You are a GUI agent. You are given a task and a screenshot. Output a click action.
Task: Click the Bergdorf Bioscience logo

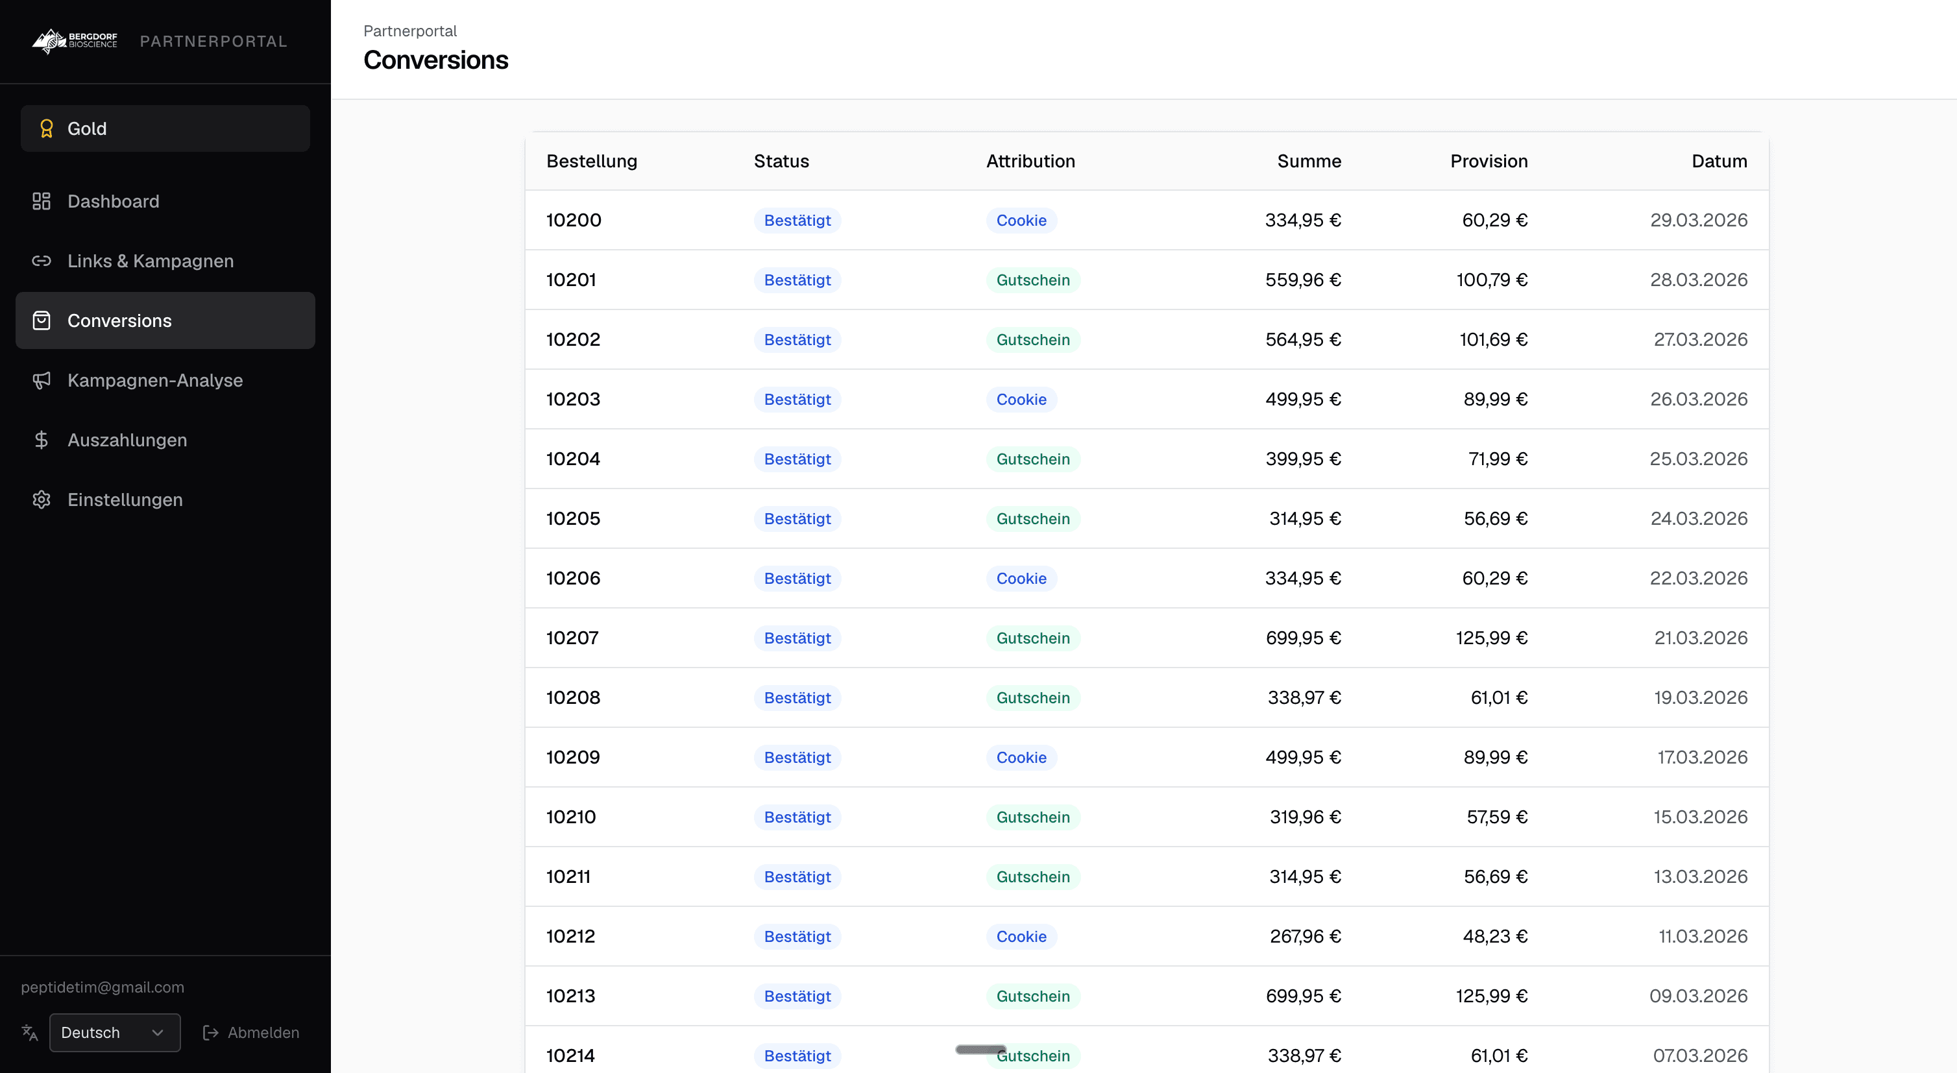point(75,41)
